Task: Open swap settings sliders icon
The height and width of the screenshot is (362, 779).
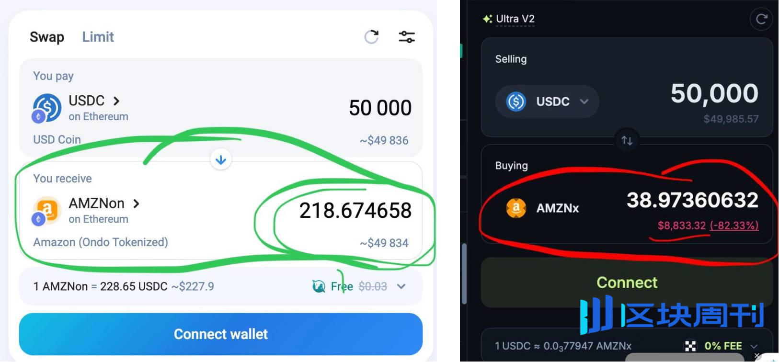Action: pos(407,37)
